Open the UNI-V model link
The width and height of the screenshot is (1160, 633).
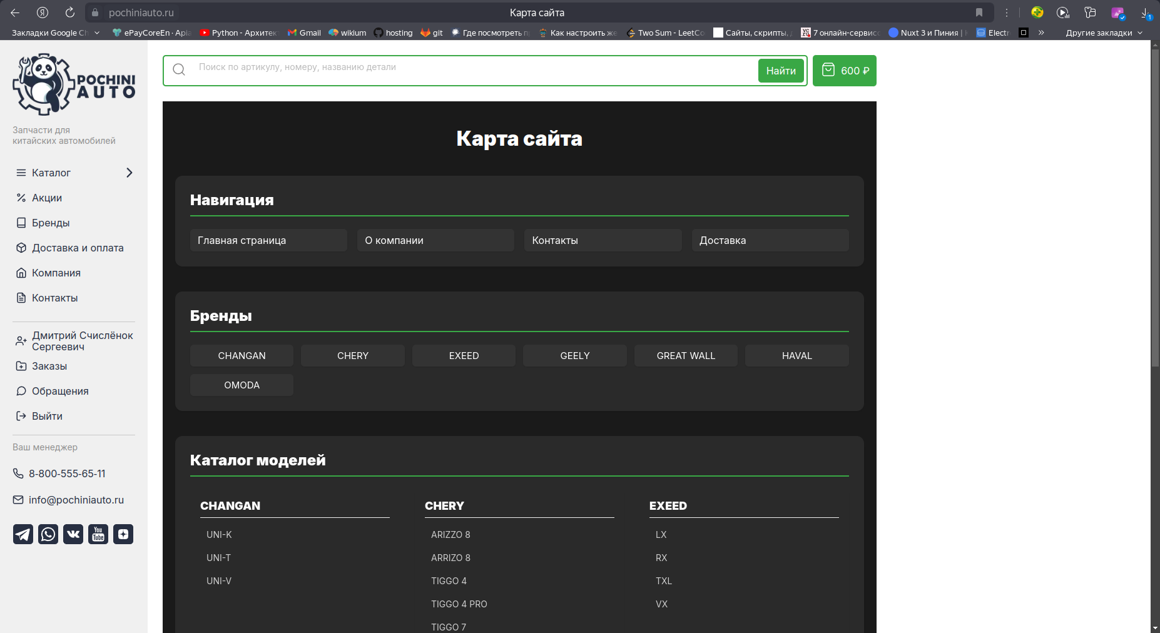(219, 581)
